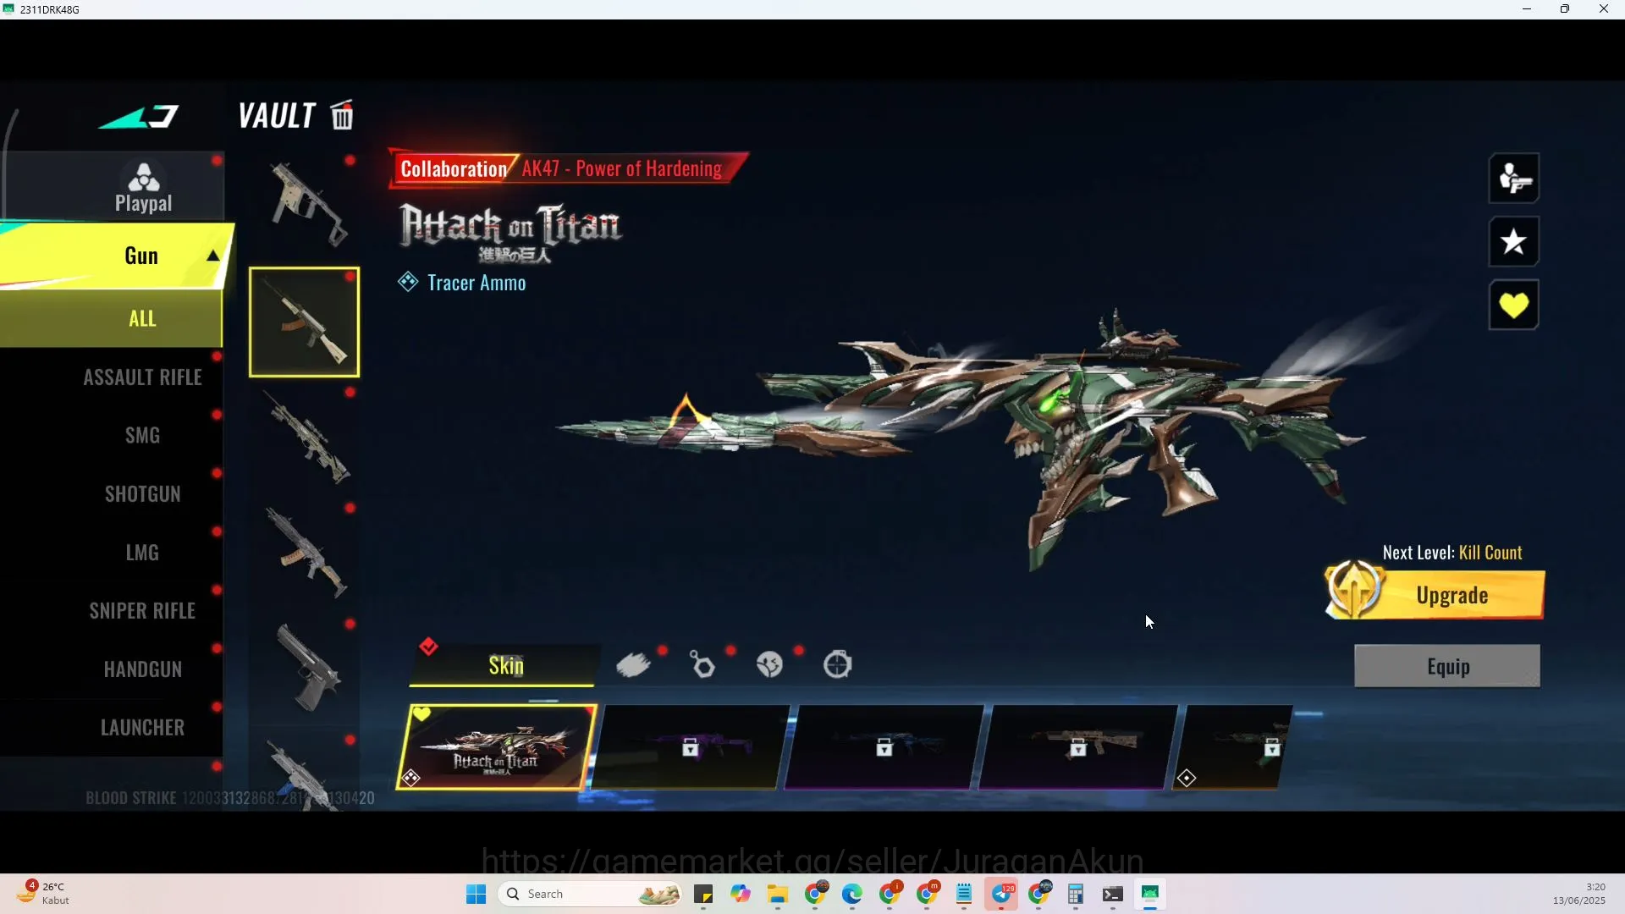The width and height of the screenshot is (1625, 914).
Task: Click the Equip button
Action: click(1447, 666)
